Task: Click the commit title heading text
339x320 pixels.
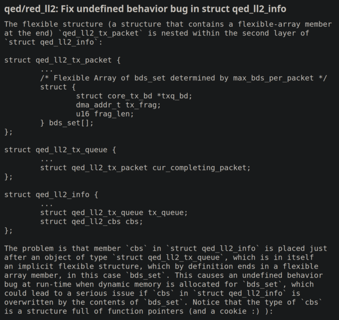Action: (x=145, y=9)
